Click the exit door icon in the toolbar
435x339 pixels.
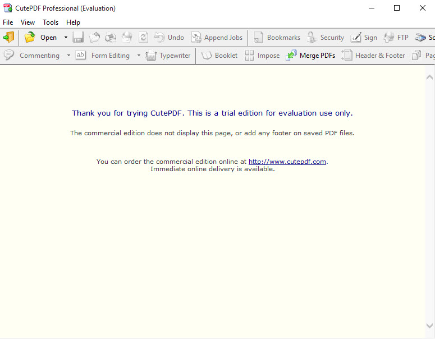click(x=9, y=37)
